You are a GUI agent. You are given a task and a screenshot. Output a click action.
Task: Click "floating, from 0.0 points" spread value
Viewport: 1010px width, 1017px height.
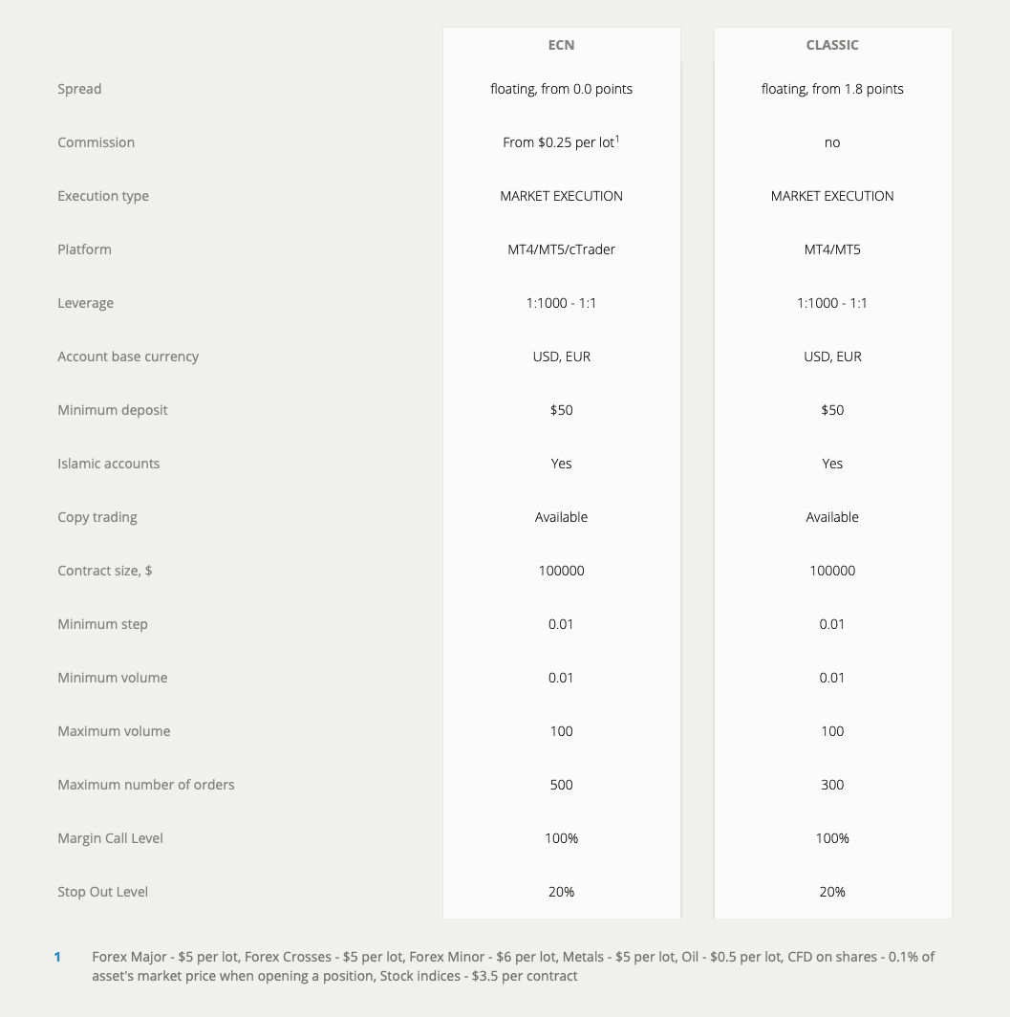coord(561,89)
